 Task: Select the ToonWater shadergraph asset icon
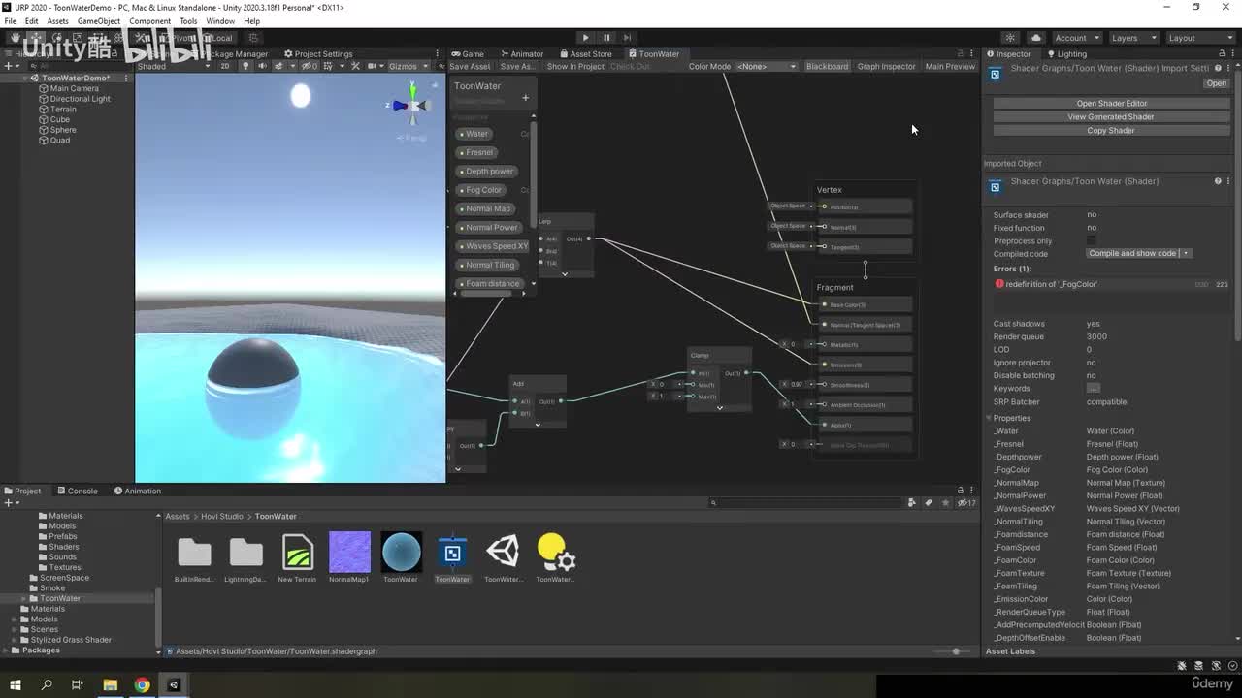(452, 552)
